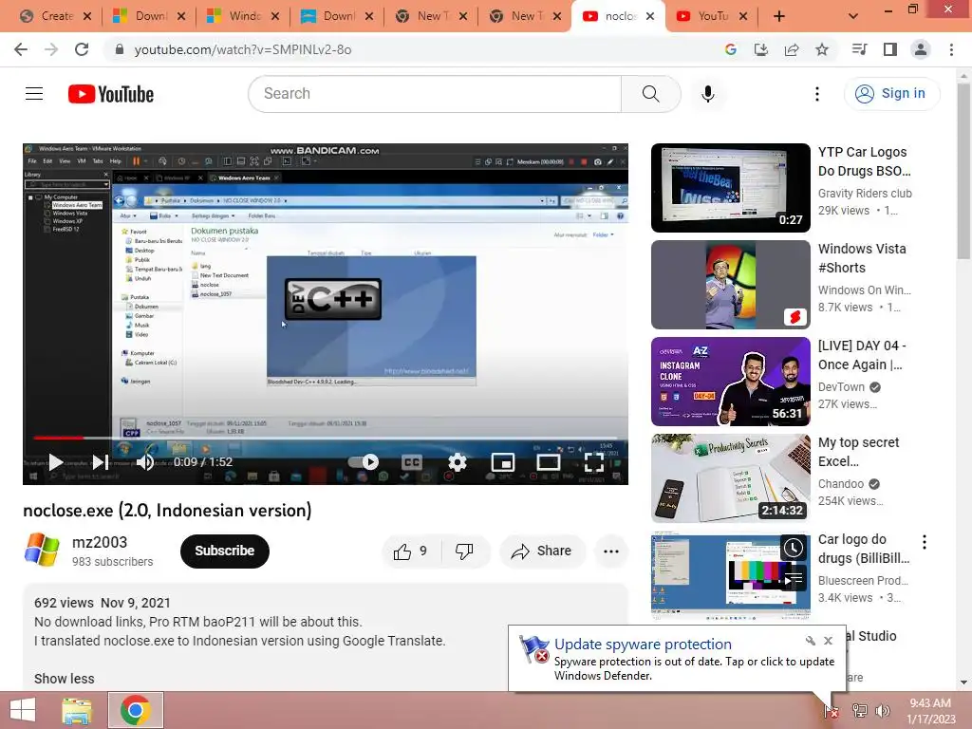Open the tray volume icon
This screenshot has width=972, height=729.
coord(882,710)
